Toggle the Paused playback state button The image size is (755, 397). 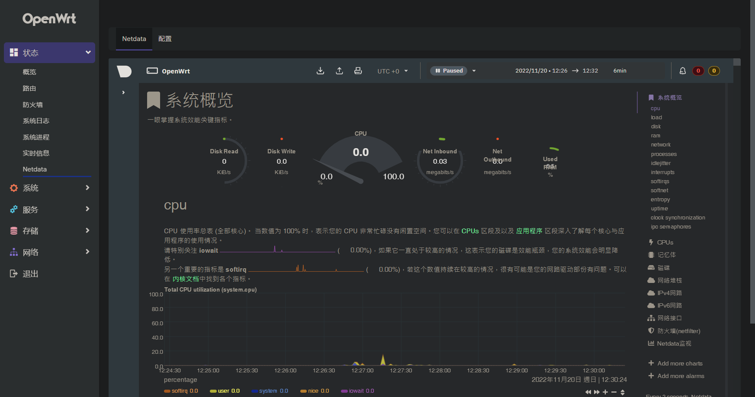tap(449, 71)
